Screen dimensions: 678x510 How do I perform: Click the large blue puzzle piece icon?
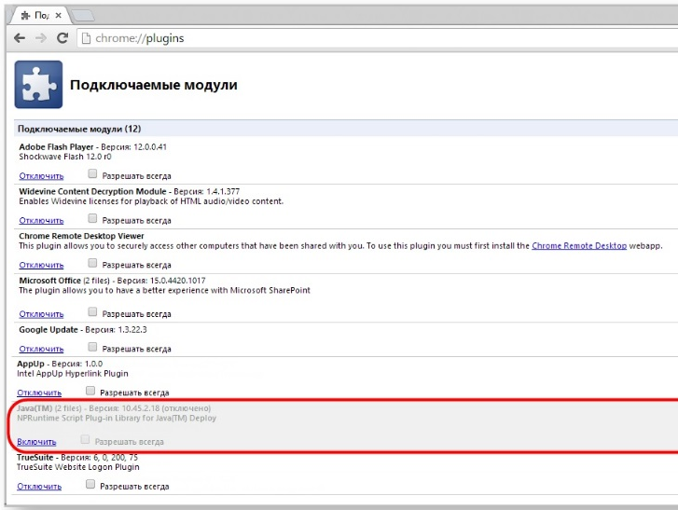(38, 85)
